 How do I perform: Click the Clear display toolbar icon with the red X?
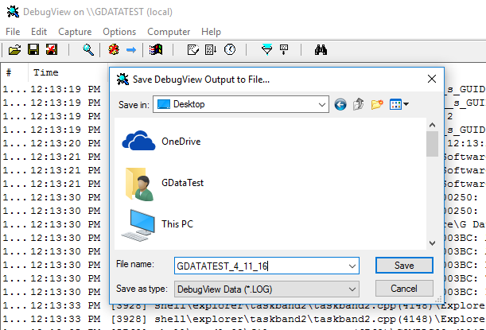[52, 49]
